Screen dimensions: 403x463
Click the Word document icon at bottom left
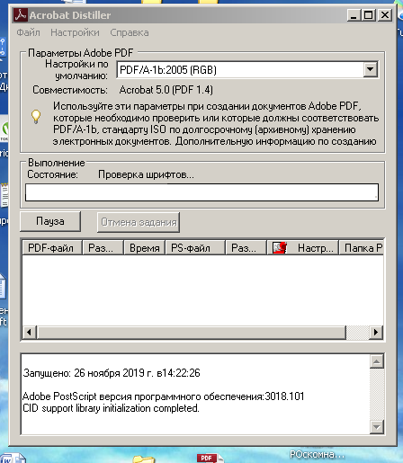click(13, 459)
